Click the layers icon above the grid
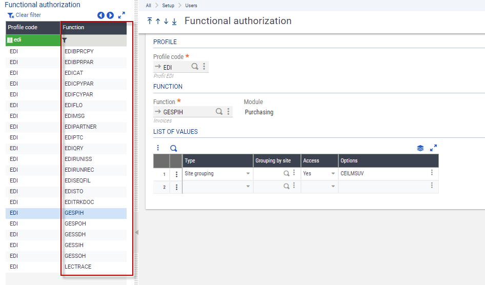Viewport: 485px width, 285px height. pos(420,148)
